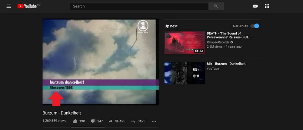This screenshot has height=130, width=303.
Task: Open the create video camera icon
Action: click(x=255, y=6)
